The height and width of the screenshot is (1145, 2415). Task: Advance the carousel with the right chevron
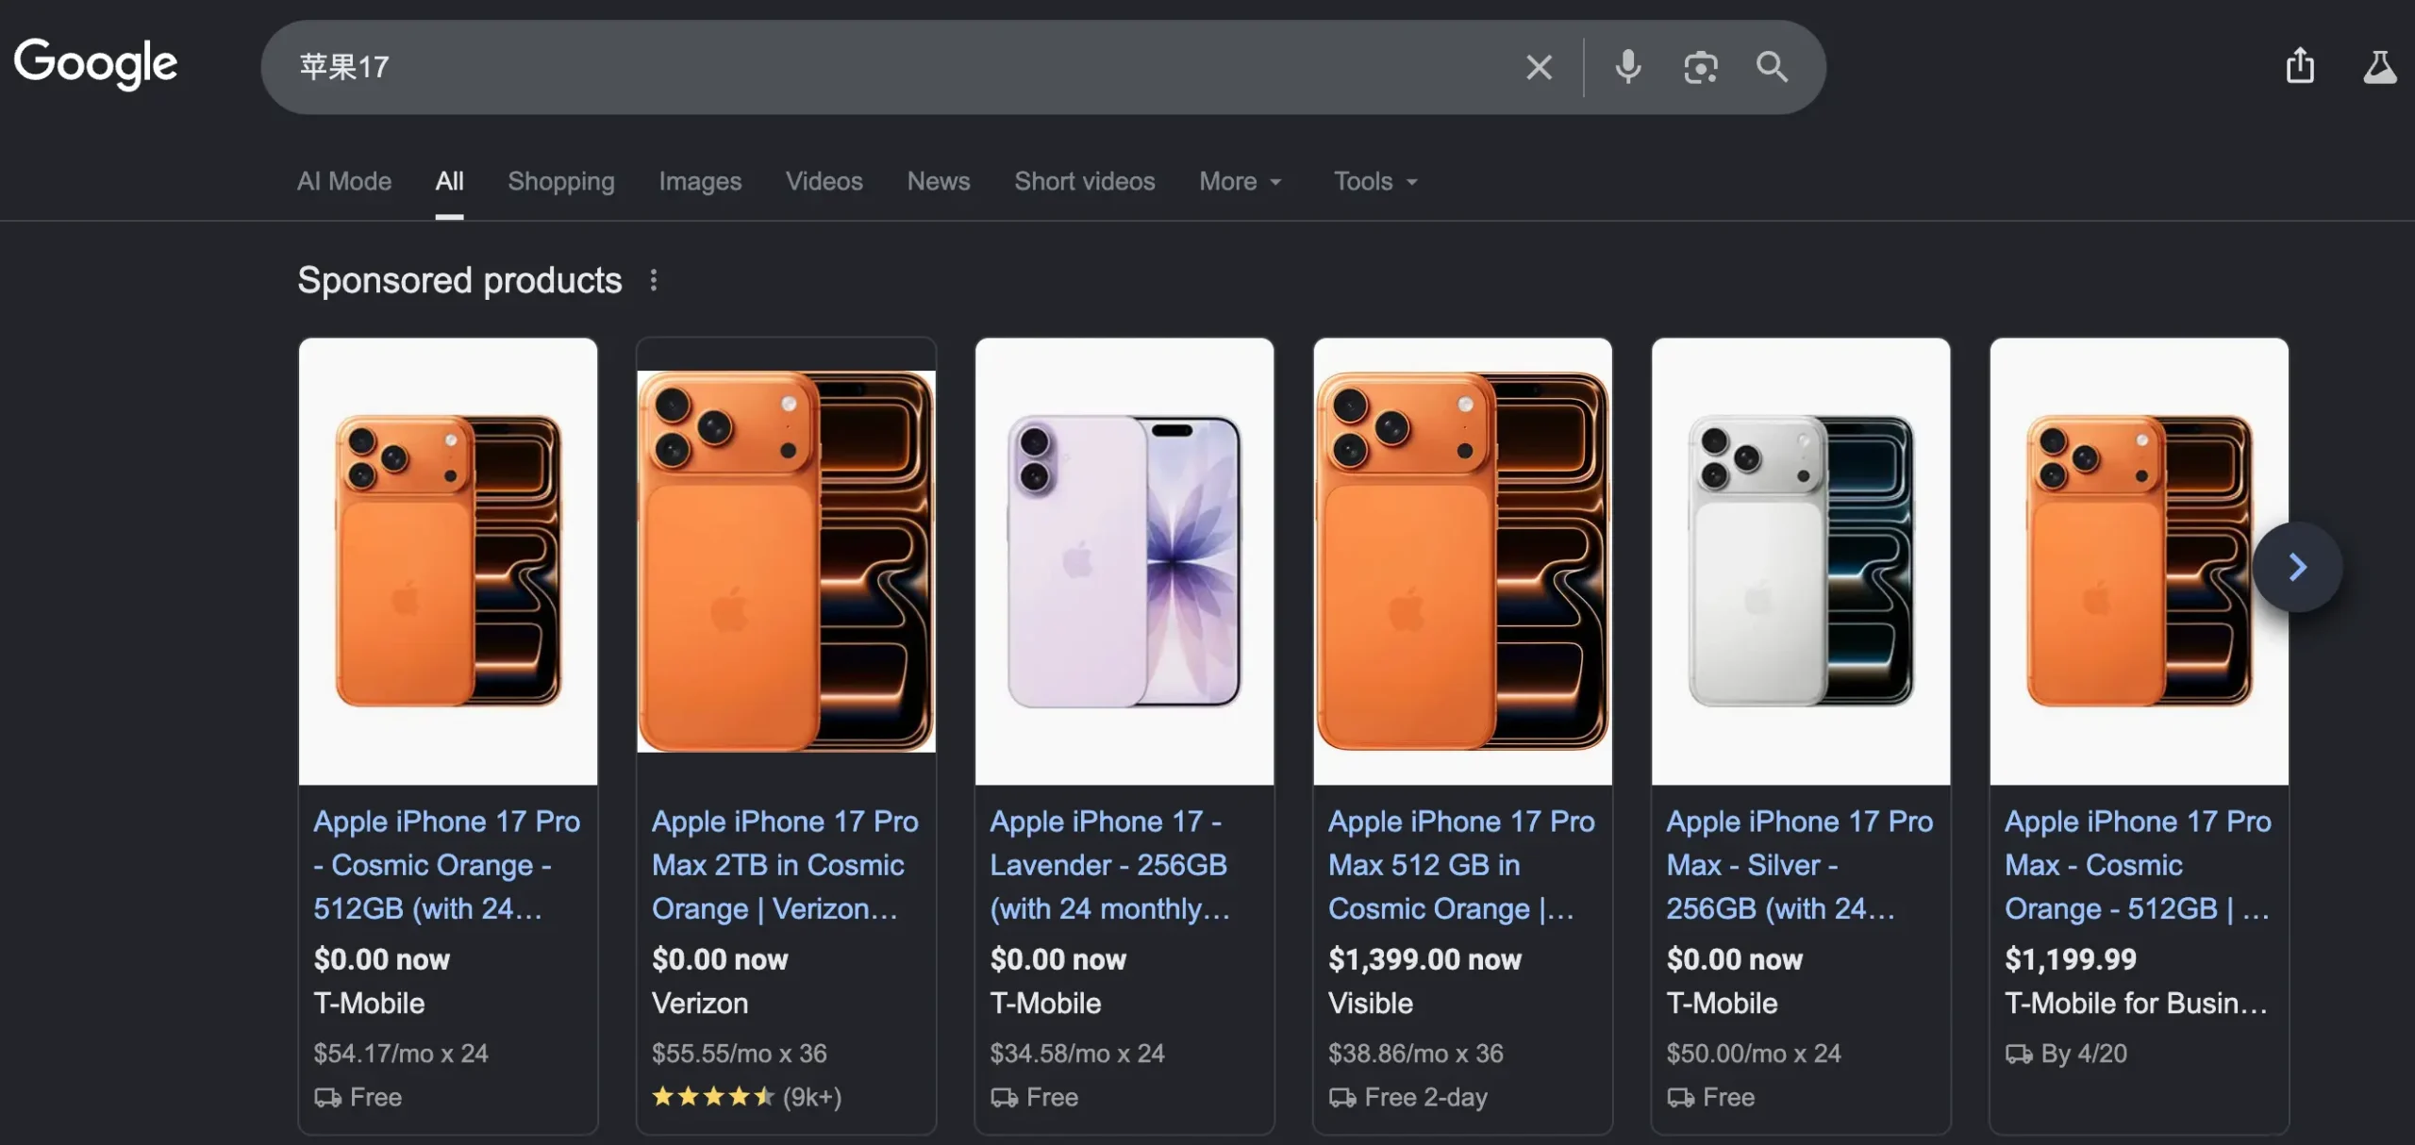(x=2296, y=566)
